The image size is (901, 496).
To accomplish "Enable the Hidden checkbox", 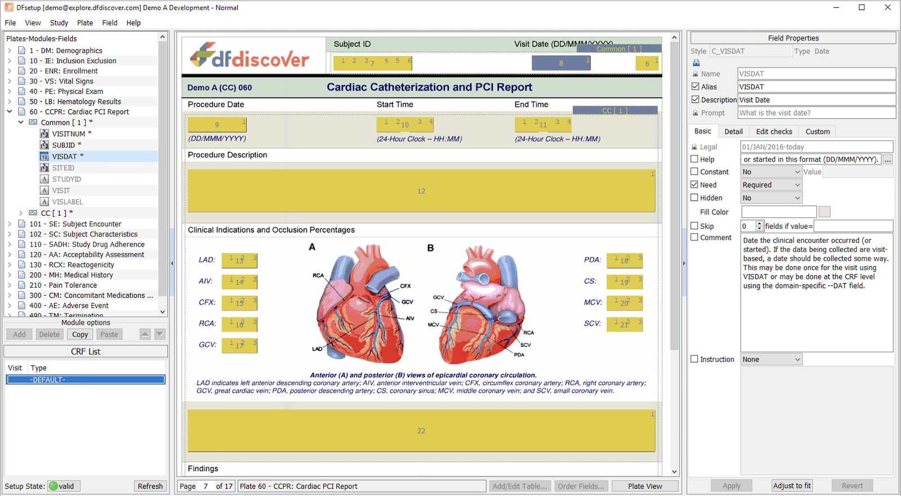I will (x=694, y=198).
